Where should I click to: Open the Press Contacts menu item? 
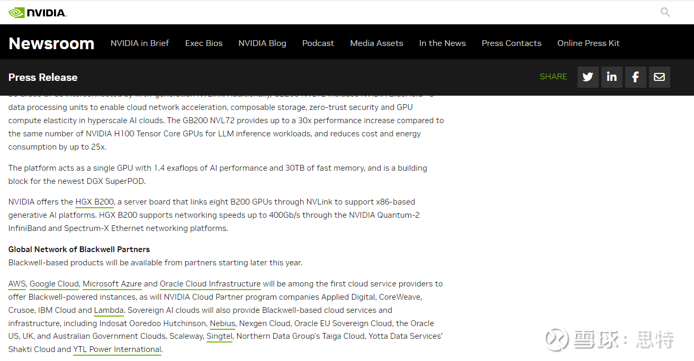coord(511,43)
